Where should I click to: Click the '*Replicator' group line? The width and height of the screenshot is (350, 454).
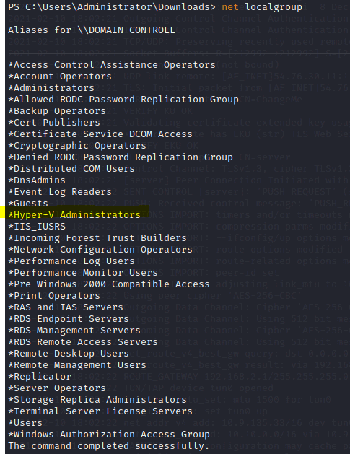click(40, 377)
